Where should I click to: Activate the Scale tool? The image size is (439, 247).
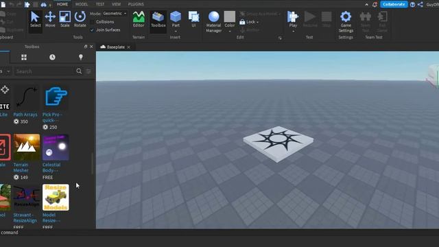tap(65, 20)
